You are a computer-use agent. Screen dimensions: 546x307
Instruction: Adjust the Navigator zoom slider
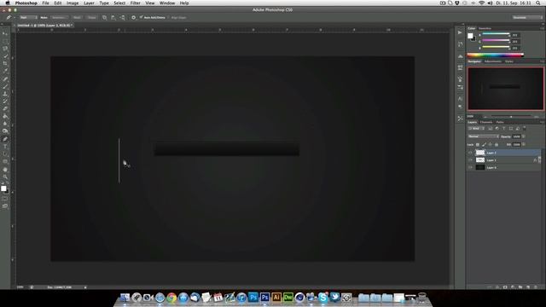pyautogui.click(x=510, y=117)
